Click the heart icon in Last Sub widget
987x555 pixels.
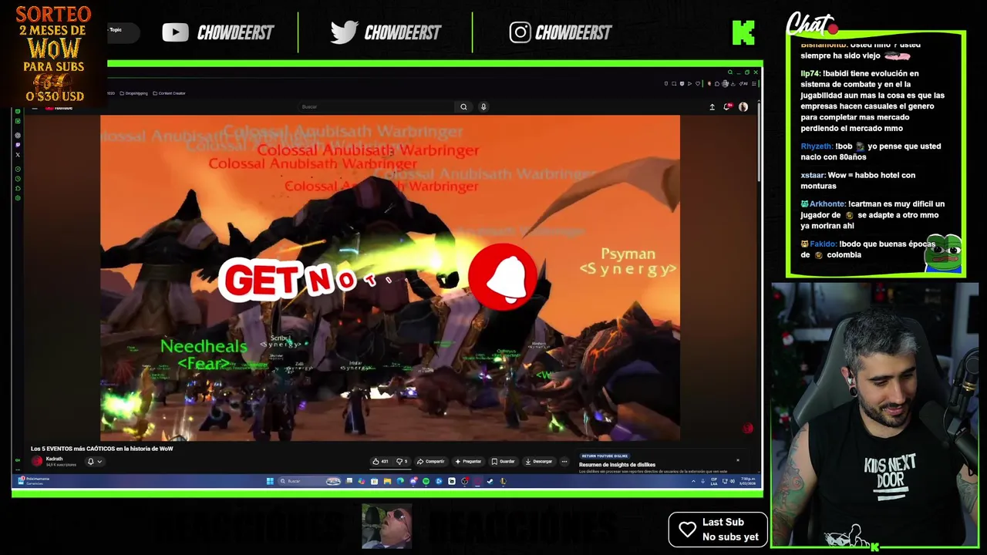pyautogui.click(x=687, y=530)
